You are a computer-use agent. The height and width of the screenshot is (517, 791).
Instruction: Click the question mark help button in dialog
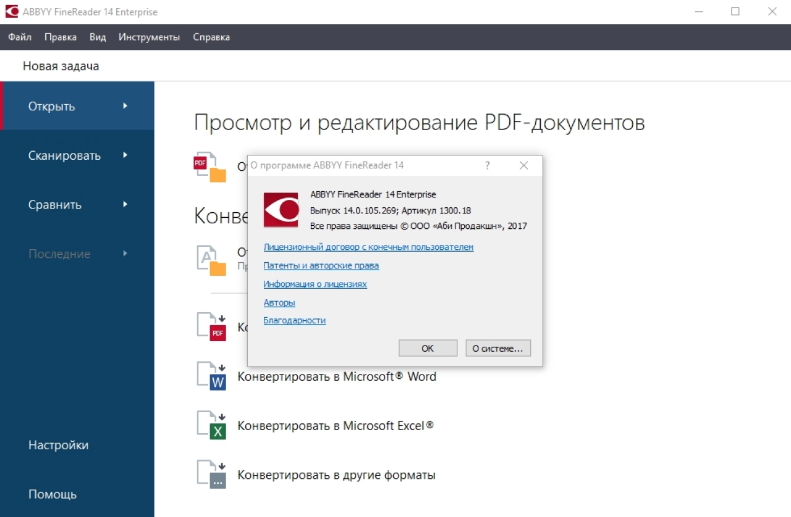487,165
